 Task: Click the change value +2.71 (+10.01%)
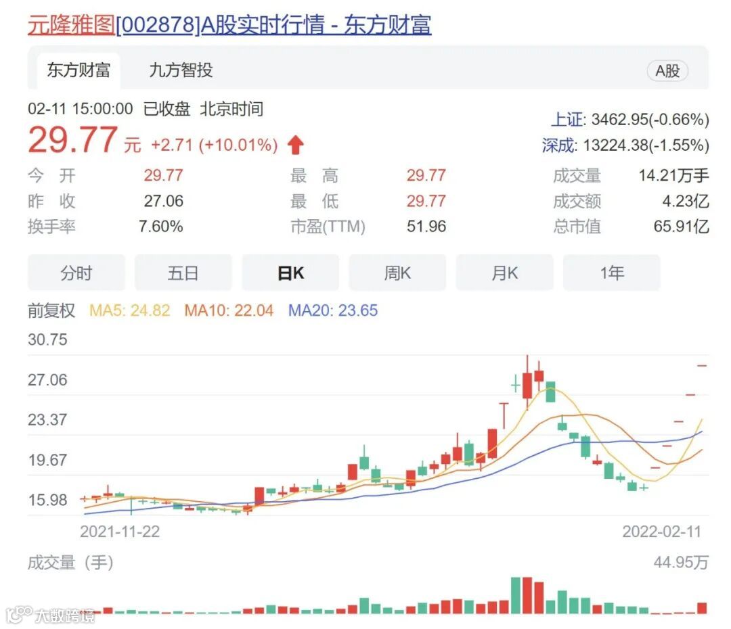pyautogui.click(x=215, y=145)
